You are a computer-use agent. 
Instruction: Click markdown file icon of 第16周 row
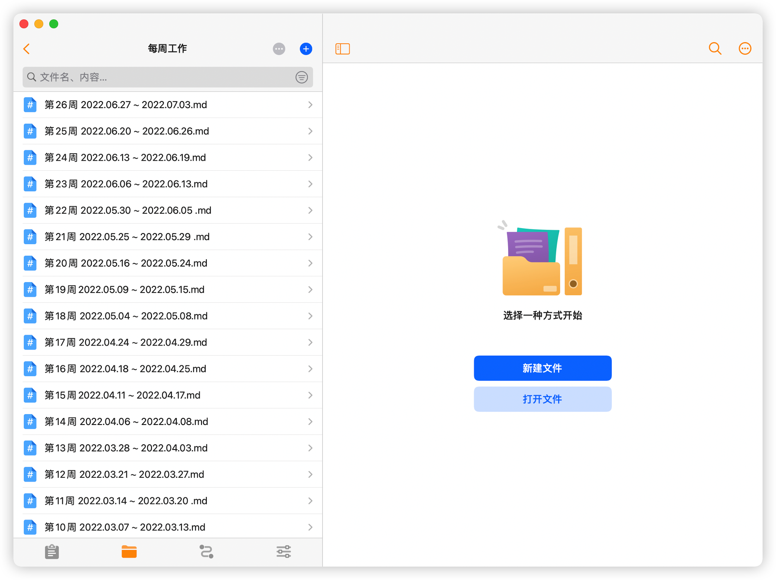(30, 369)
